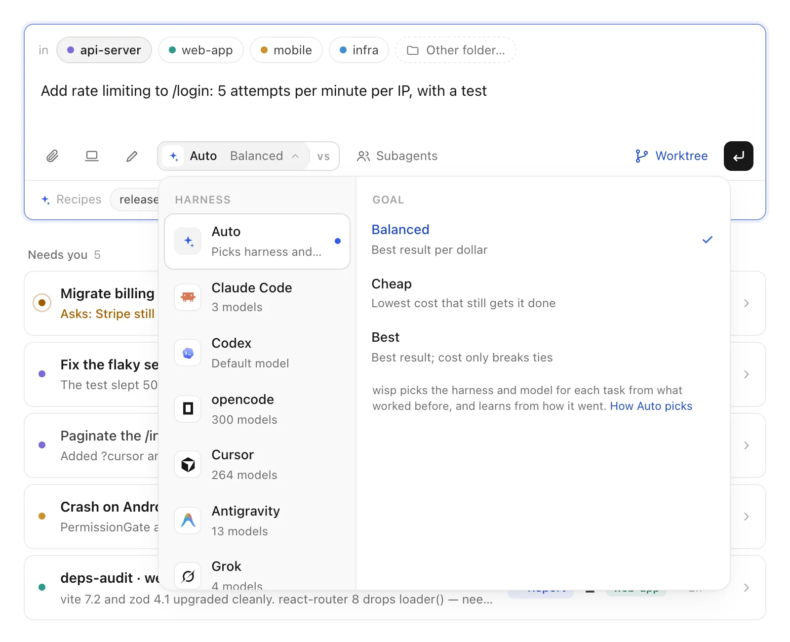
Task: Open the deps-audit task row chevron
Action: (746, 588)
